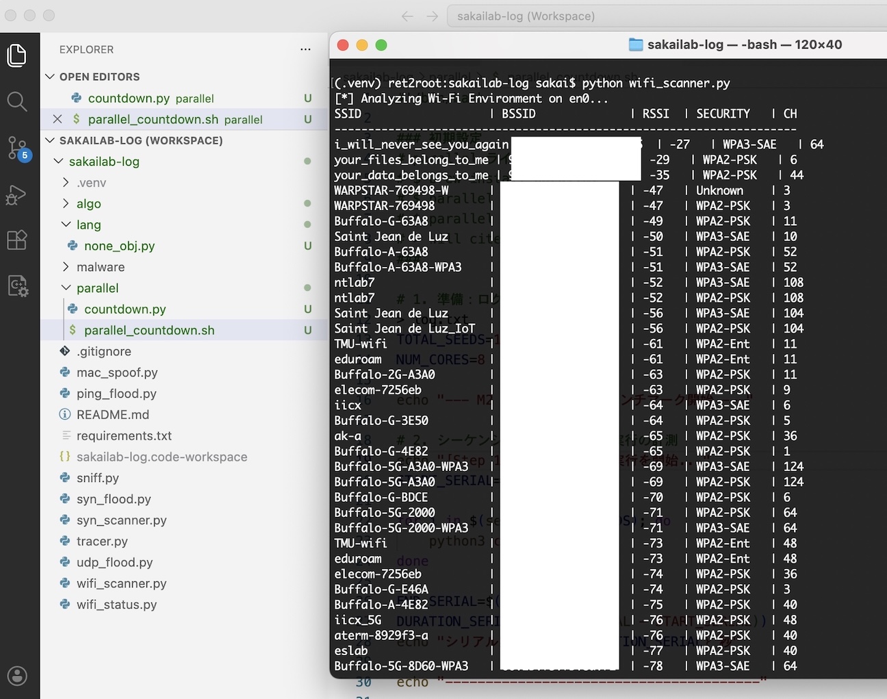
Task: Open the Explorer view in activity bar
Action: 17,55
